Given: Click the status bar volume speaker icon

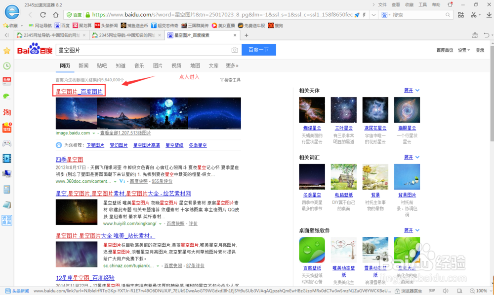Looking at the screenshot, I should point(446,291).
